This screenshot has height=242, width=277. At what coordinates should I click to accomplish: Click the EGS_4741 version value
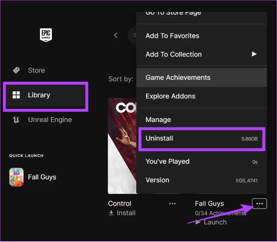click(x=247, y=181)
